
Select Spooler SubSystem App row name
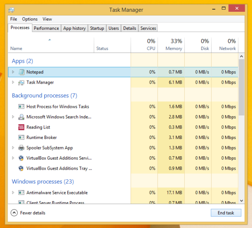click(50, 148)
